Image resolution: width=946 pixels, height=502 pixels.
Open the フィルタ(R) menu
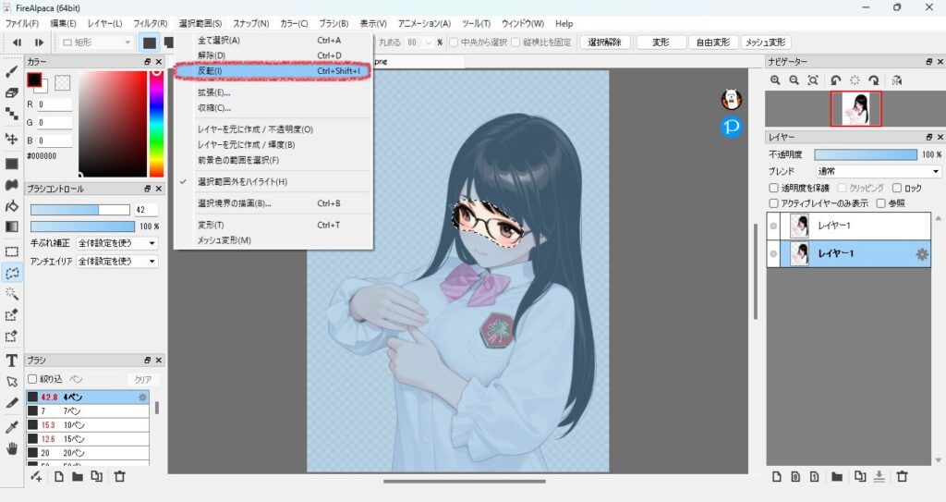coord(151,23)
